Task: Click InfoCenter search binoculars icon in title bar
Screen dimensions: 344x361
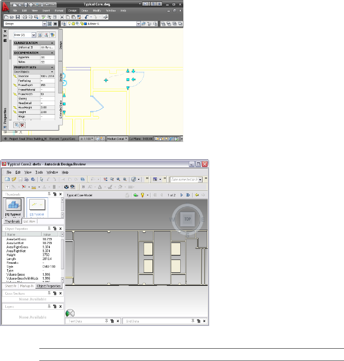Action: pyautogui.click(x=146, y=4)
